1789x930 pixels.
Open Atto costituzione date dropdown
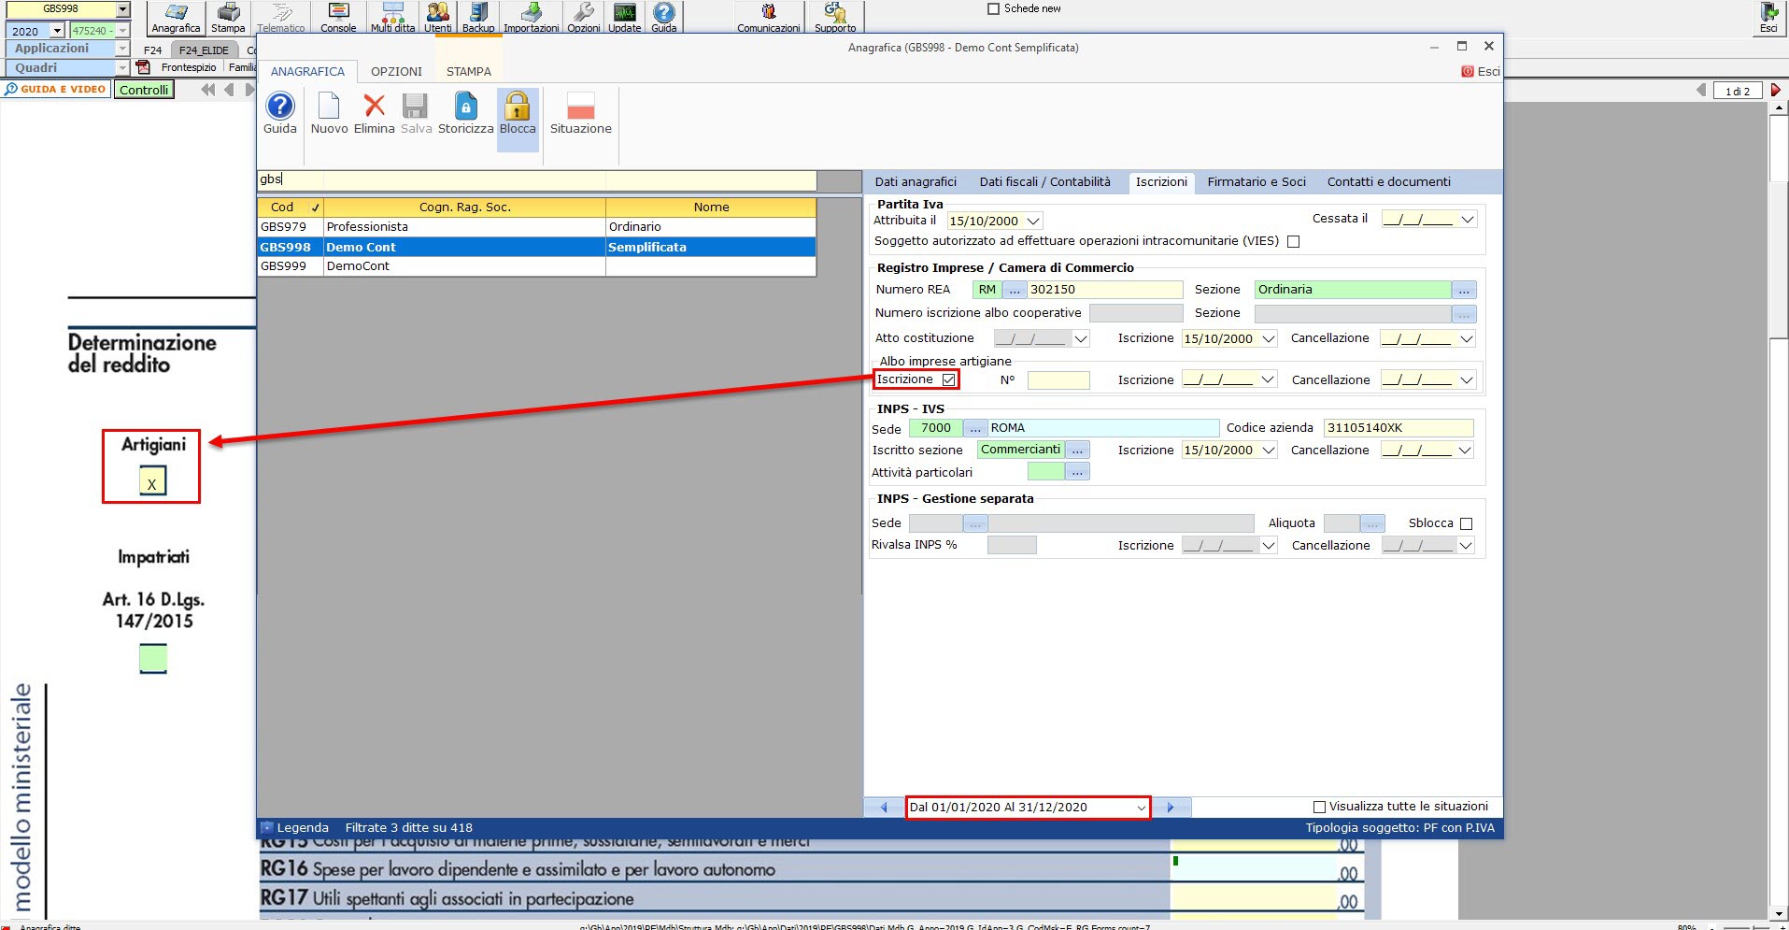click(1081, 339)
